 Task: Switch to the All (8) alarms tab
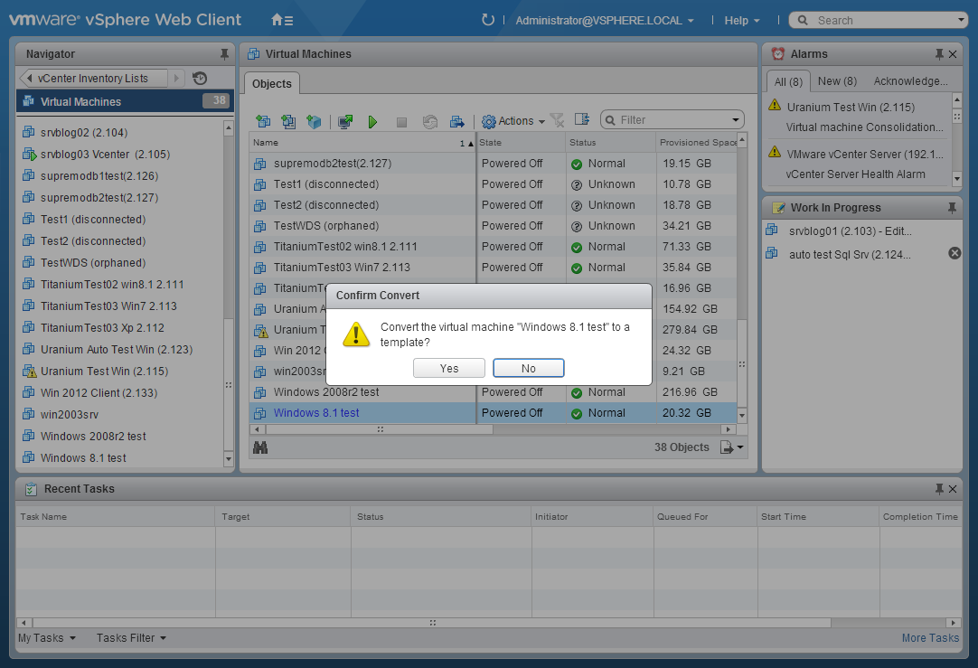(788, 81)
